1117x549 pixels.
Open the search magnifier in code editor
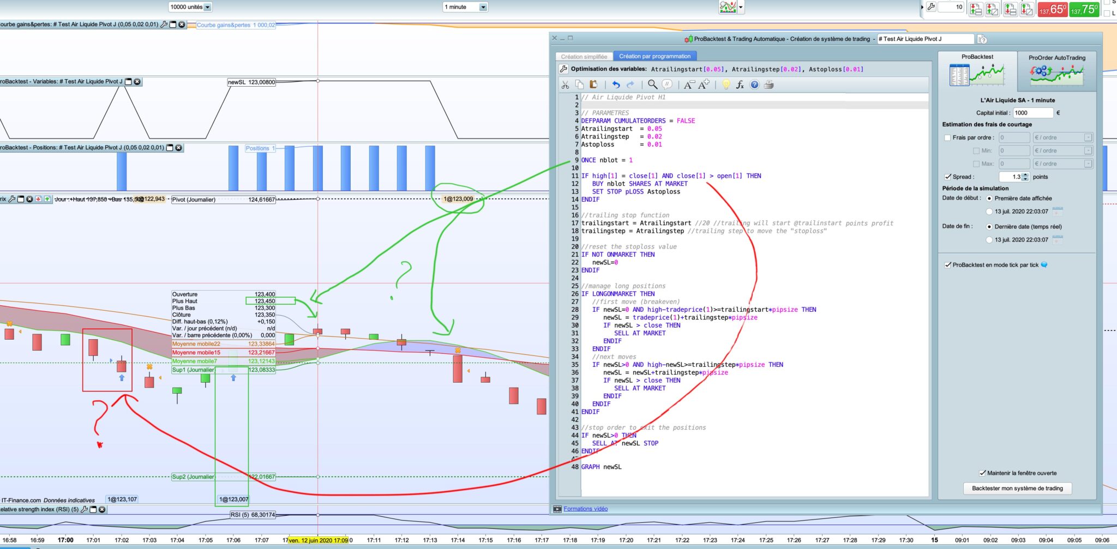652,85
